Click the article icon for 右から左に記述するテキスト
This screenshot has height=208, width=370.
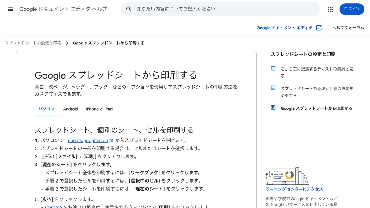click(273, 68)
